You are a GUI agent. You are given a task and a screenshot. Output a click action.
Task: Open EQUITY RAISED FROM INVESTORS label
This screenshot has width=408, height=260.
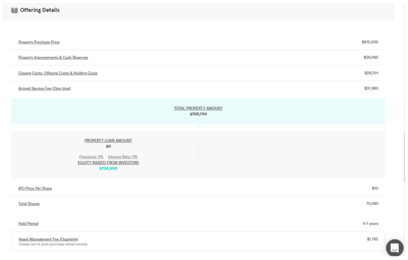[x=108, y=163]
